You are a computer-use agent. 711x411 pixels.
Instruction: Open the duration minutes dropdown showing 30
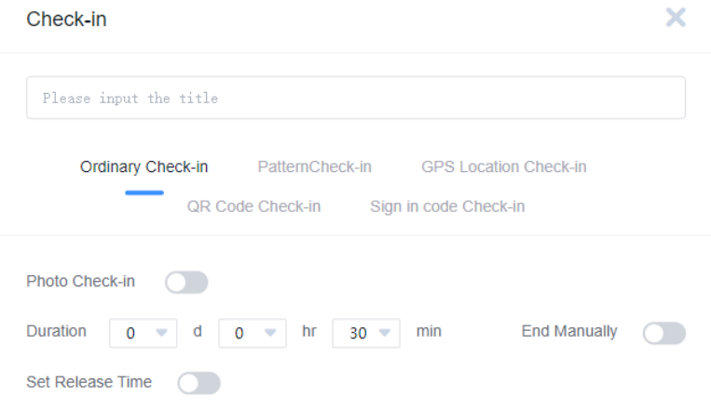(366, 333)
